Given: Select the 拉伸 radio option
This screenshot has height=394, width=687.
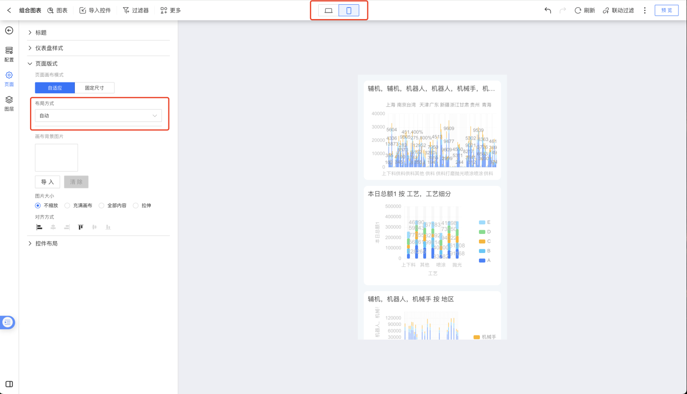Looking at the screenshot, I should coord(136,206).
